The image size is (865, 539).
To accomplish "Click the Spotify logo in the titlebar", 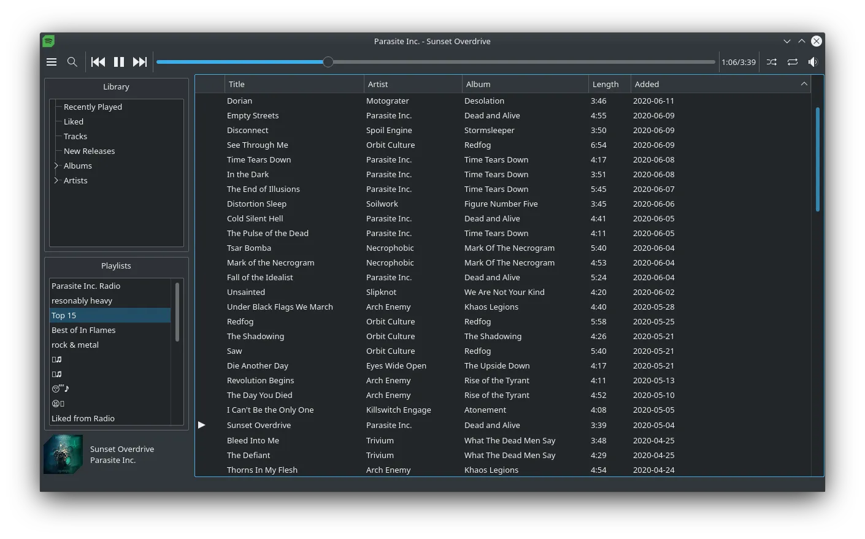I will click(48, 41).
